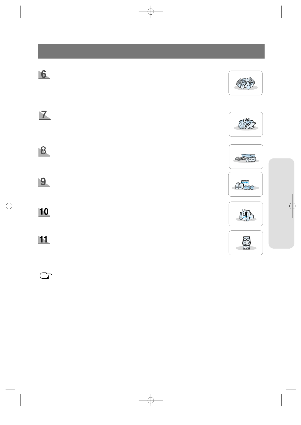
Task: Select the number 11 step badge
Action: coord(44,240)
